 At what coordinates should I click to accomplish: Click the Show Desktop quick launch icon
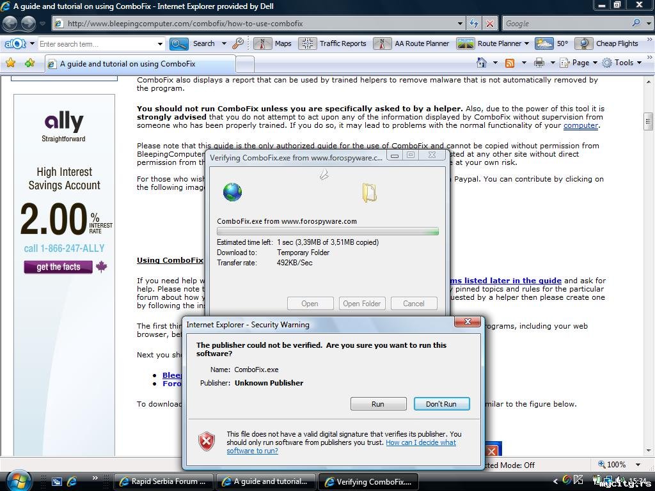click(57, 481)
